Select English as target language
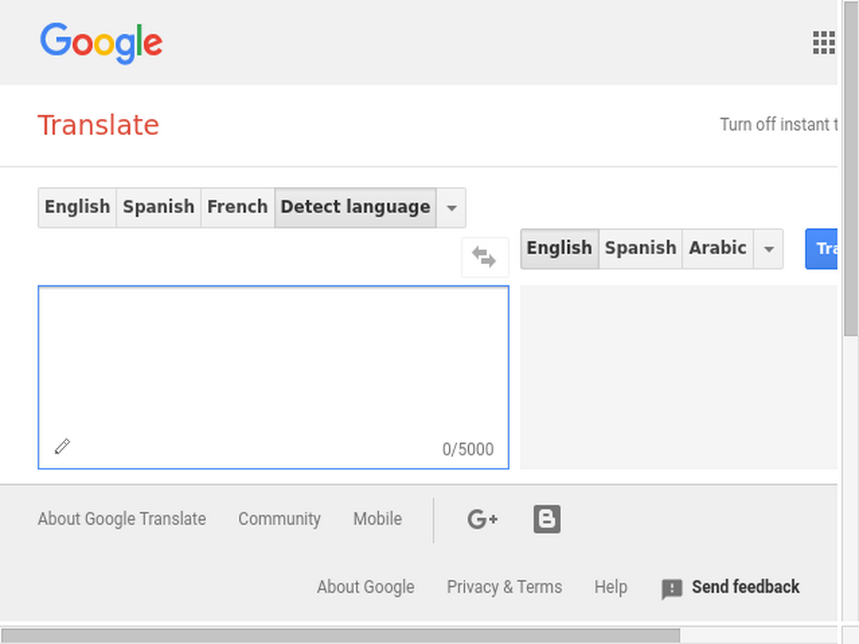The width and height of the screenshot is (859, 644). pyautogui.click(x=560, y=248)
